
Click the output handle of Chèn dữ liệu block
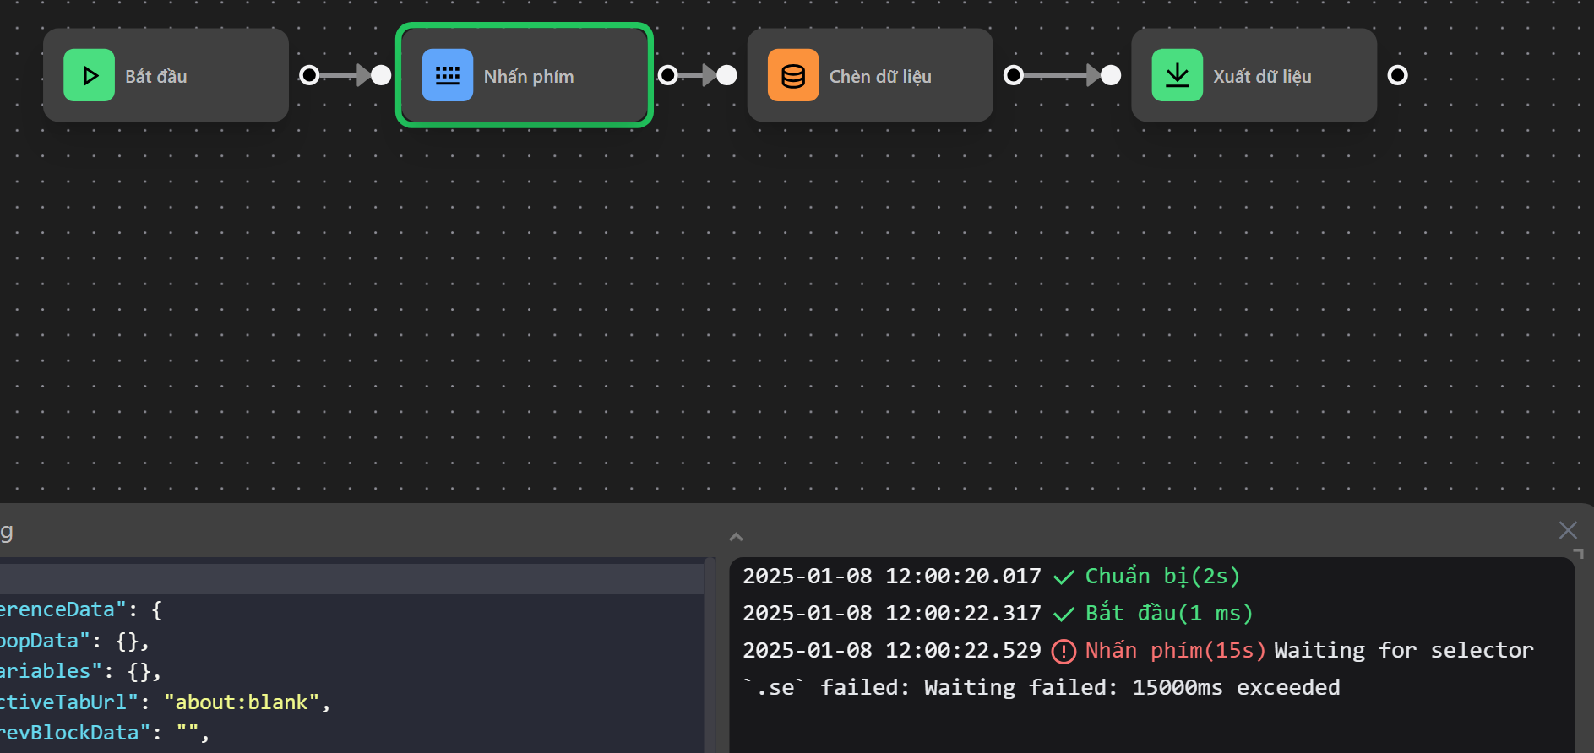(x=1014, y=75)
